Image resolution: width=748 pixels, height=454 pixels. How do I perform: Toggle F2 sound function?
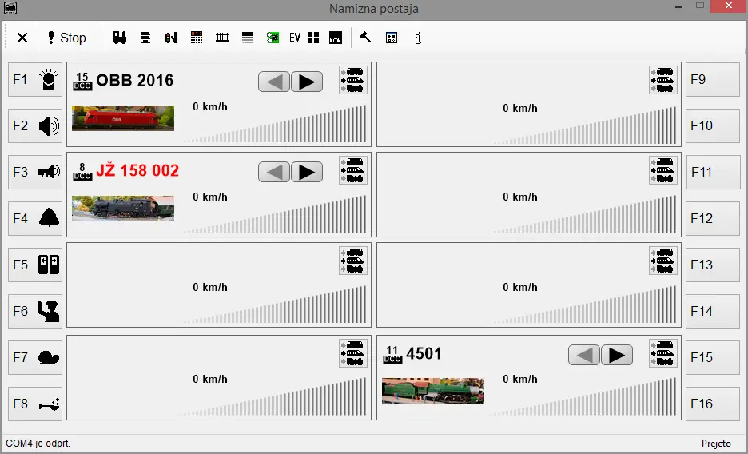(x=35, y=126)
